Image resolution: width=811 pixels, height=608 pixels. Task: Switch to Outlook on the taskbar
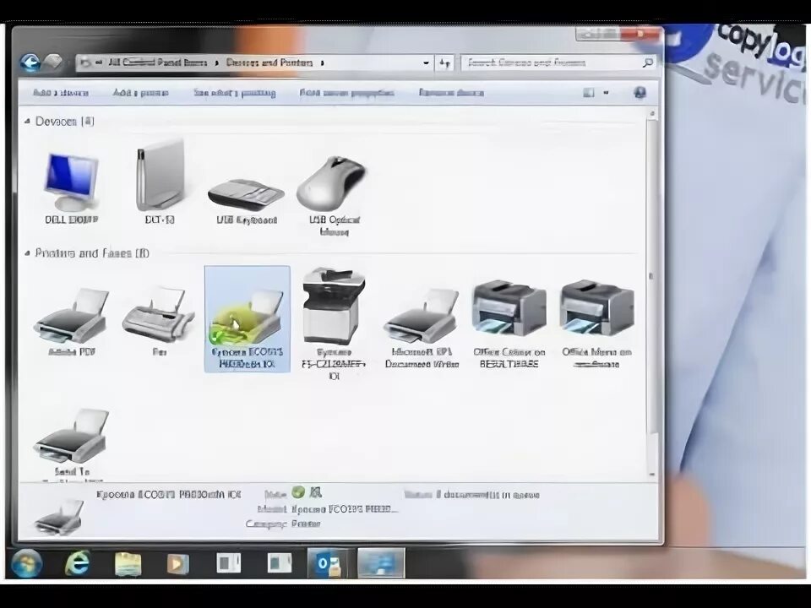[x=328, y=563]
